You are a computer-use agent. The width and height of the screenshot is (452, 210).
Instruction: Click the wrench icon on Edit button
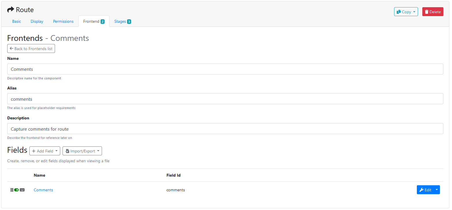coord(421,190)
